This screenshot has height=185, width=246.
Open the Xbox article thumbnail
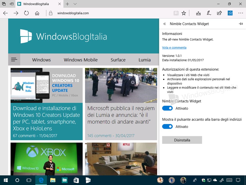click(x=46, y=159)
